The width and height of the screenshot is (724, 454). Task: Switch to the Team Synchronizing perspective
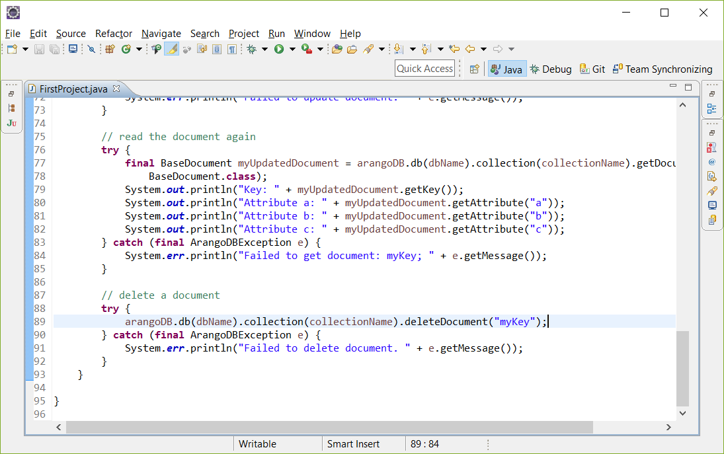[x=663, y=69]
